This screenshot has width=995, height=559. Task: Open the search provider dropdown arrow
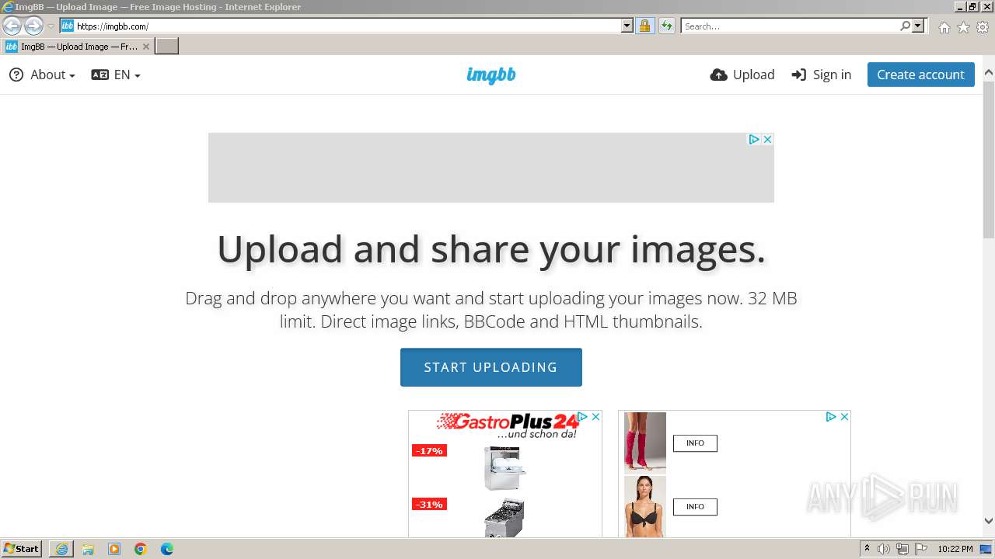click(x=918, y=26)
